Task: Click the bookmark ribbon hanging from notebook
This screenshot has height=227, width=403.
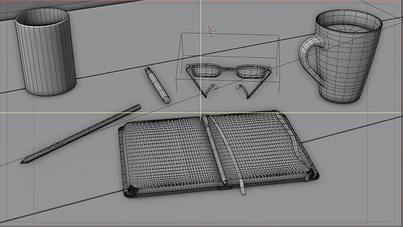Action: (242, 188)
